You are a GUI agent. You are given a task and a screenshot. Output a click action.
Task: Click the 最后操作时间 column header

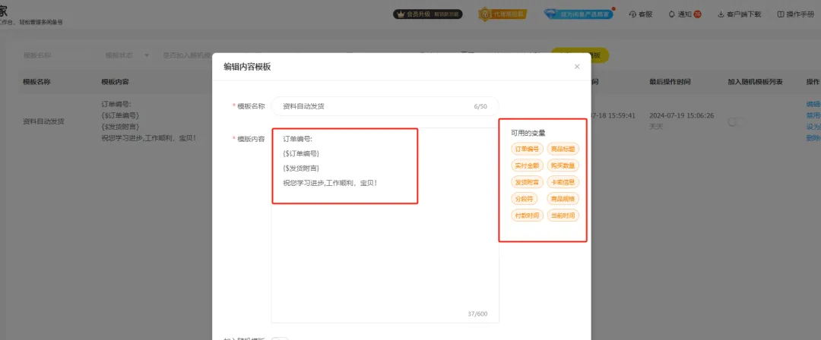pyautogui.click(x=670, y=82)
